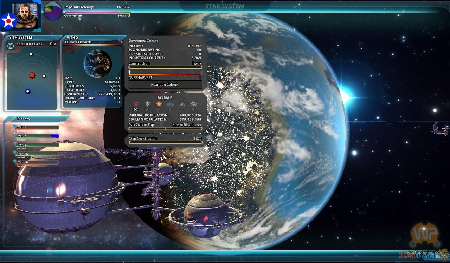Click the purple faction morale icon
The image size is (450, 263).
(182, 104)
